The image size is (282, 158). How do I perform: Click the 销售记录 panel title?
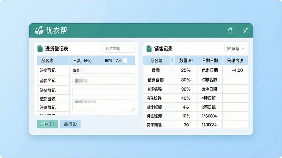[x=163, y=49]
